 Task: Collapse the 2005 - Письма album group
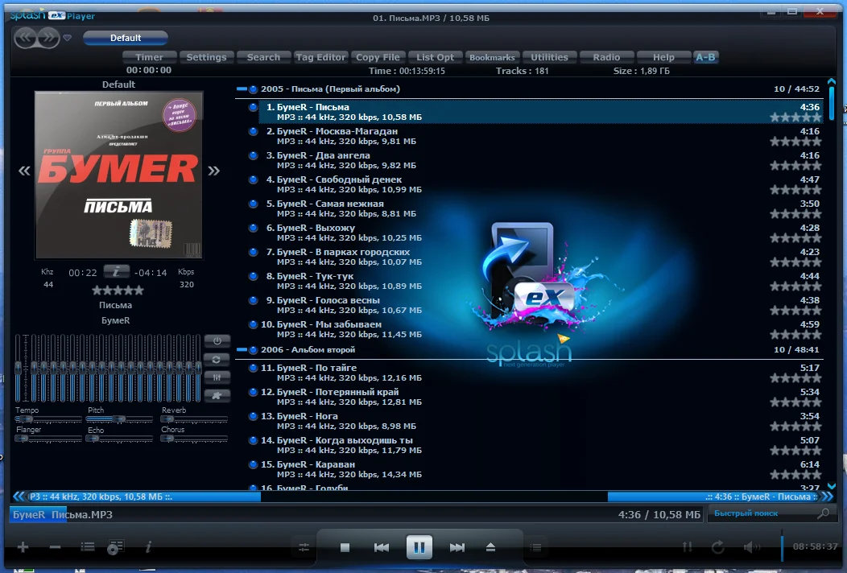[242, 89]
